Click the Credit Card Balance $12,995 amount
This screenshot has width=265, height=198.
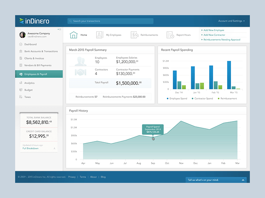[x=39, y=136]
